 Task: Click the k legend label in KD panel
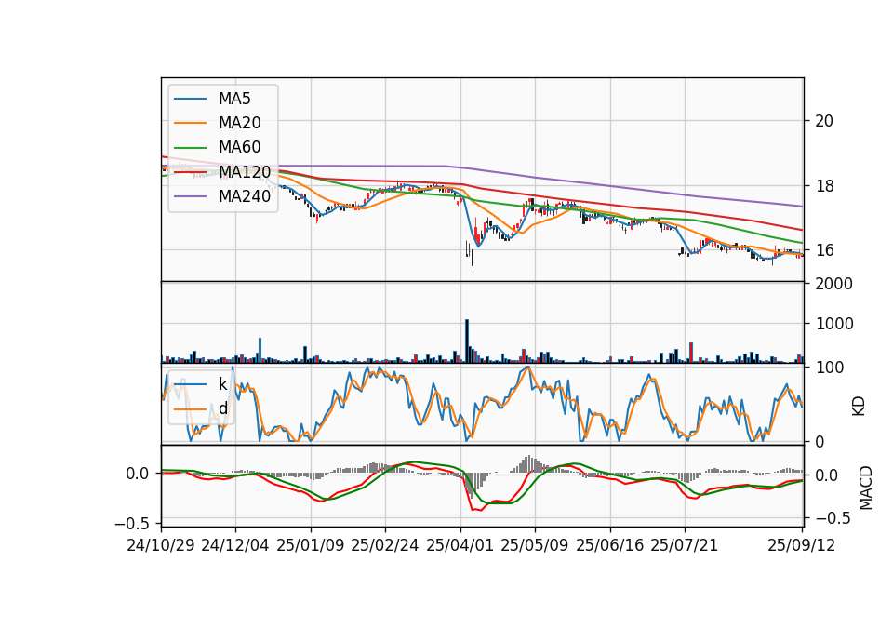[x=222, y=384]
